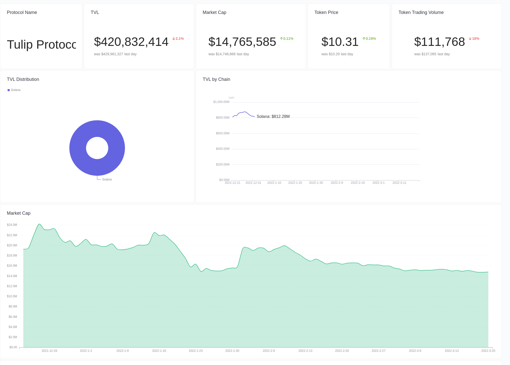510x365 pixels.
Task: Click the red 18% decline indicator on Trading Volume
Action: pyautogui.click(x=474, y=39)
